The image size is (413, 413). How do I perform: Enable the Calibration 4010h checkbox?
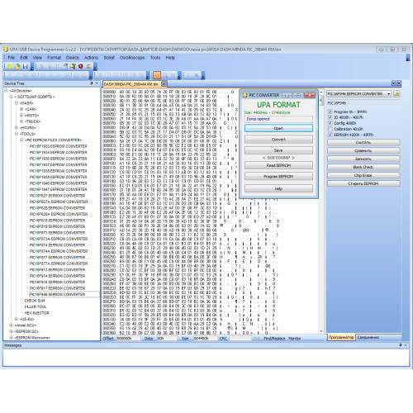tap(330, 129)
